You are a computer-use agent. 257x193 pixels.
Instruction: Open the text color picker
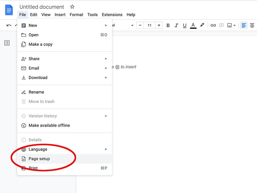pos(193,25)
